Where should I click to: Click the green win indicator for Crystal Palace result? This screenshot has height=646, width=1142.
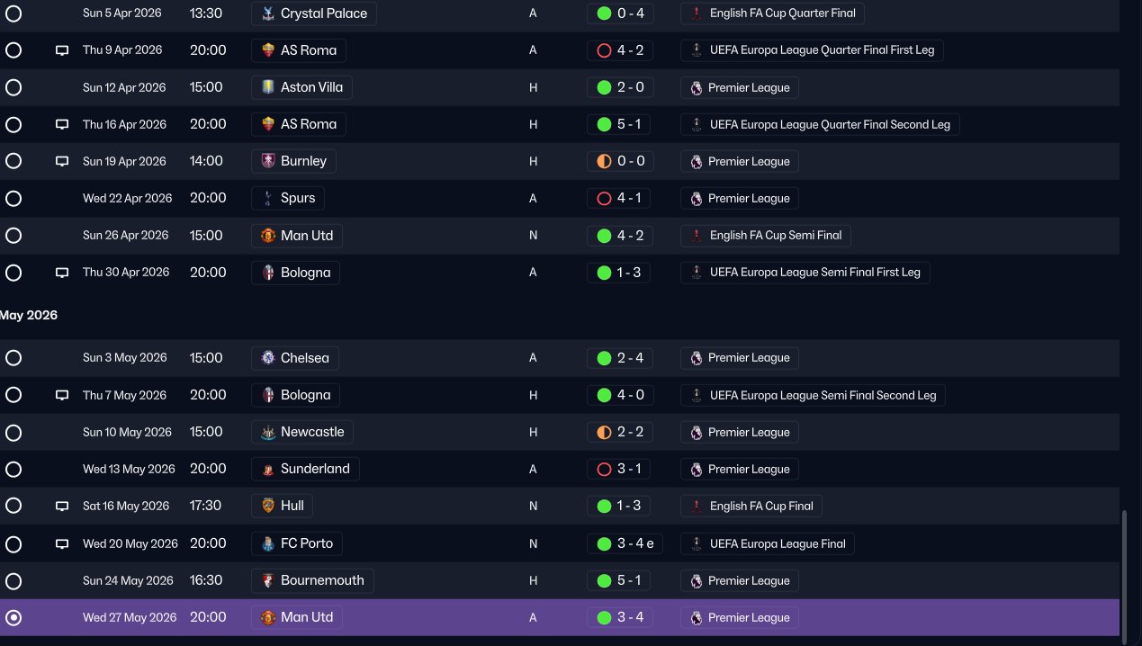tap(604, 13)
